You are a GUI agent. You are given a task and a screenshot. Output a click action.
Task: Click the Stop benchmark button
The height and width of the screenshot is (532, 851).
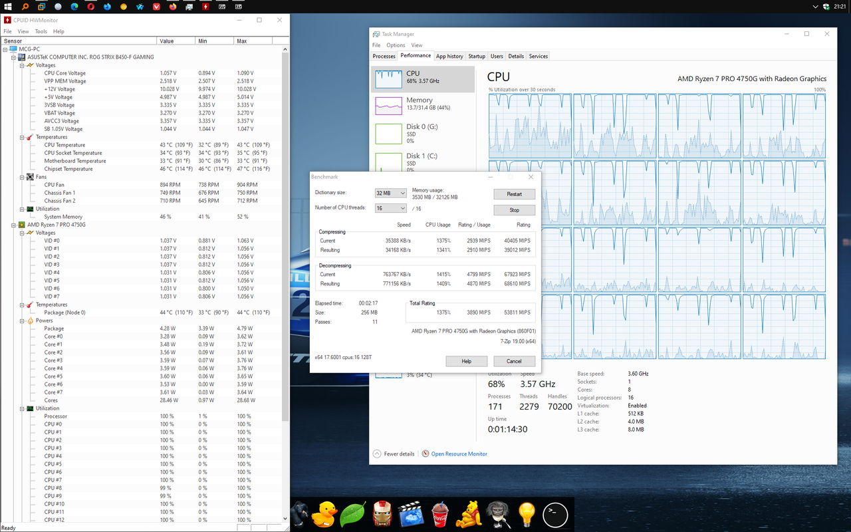click(x=515, y=210)
